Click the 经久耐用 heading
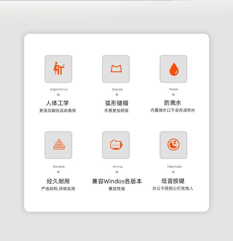The width and height of the screenshot is (233, 241). point(58,181)
